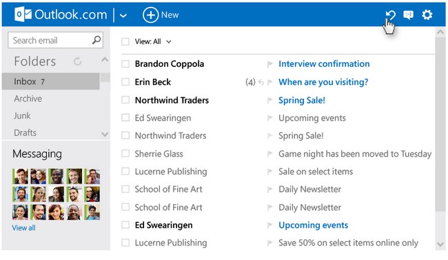Click the Messaging heading
The width and height of the screenshot is (448, 260).
tap(37, 154)
